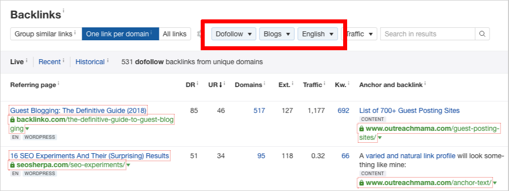Select All links mode
This screenshot has height=191, width=509.
click(x=175, y=34)
